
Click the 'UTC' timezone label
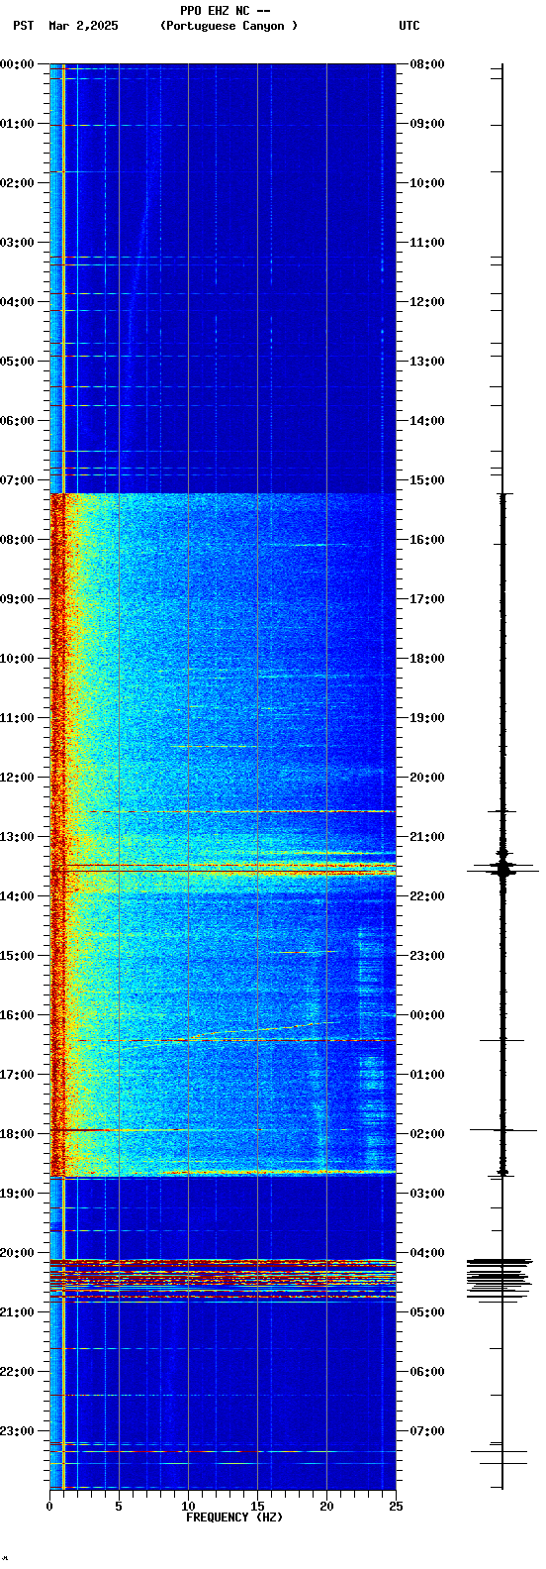click(409, 26)
